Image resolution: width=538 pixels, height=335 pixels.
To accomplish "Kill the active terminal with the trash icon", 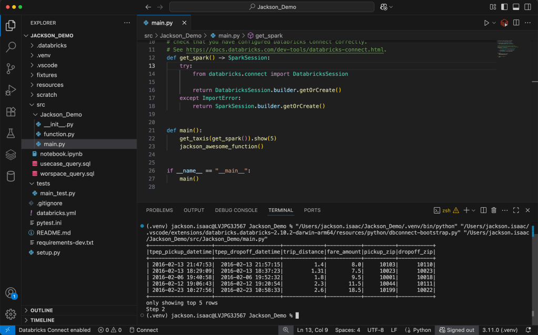I will coord(493,210).
